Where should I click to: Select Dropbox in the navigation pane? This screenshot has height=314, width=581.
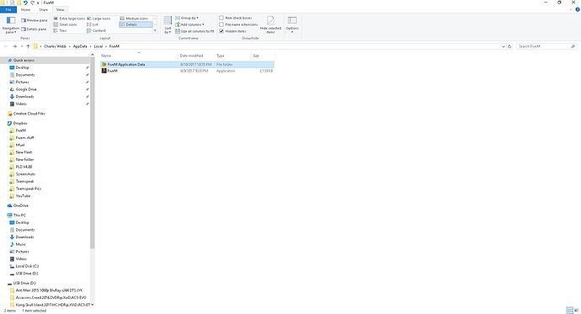20,123
